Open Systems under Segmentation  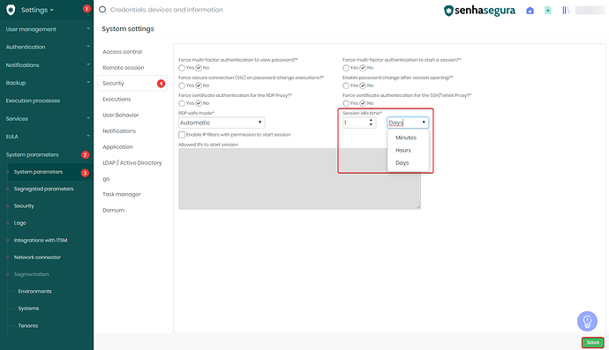(28, 309)
